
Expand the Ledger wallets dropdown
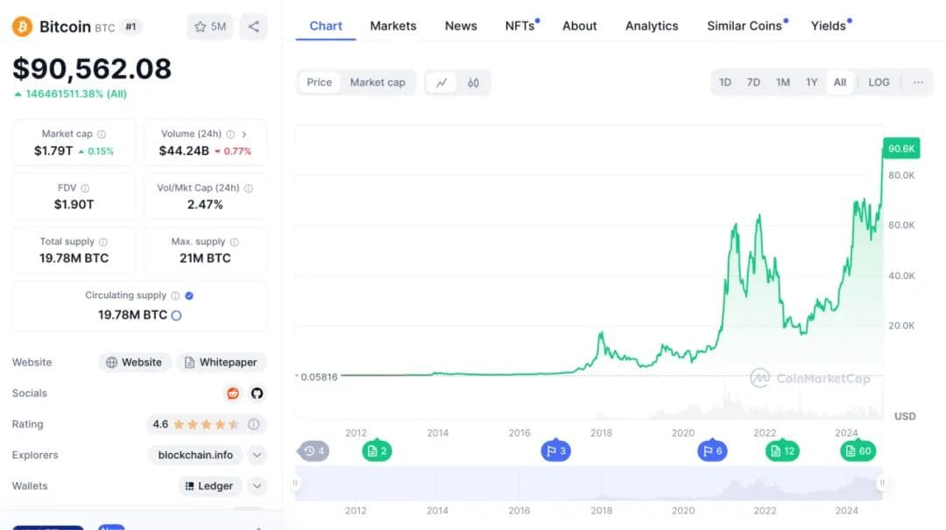click(x=257, y=485)
